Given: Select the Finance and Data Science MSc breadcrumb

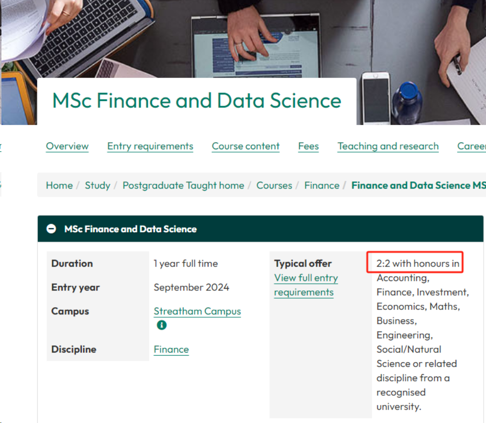Looking at the screenshot, I should pos(418,186).
